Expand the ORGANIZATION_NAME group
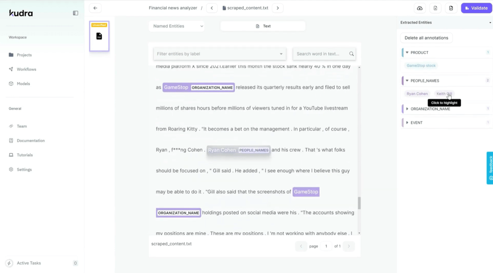The image size is (493, 273). click(407, 109)
